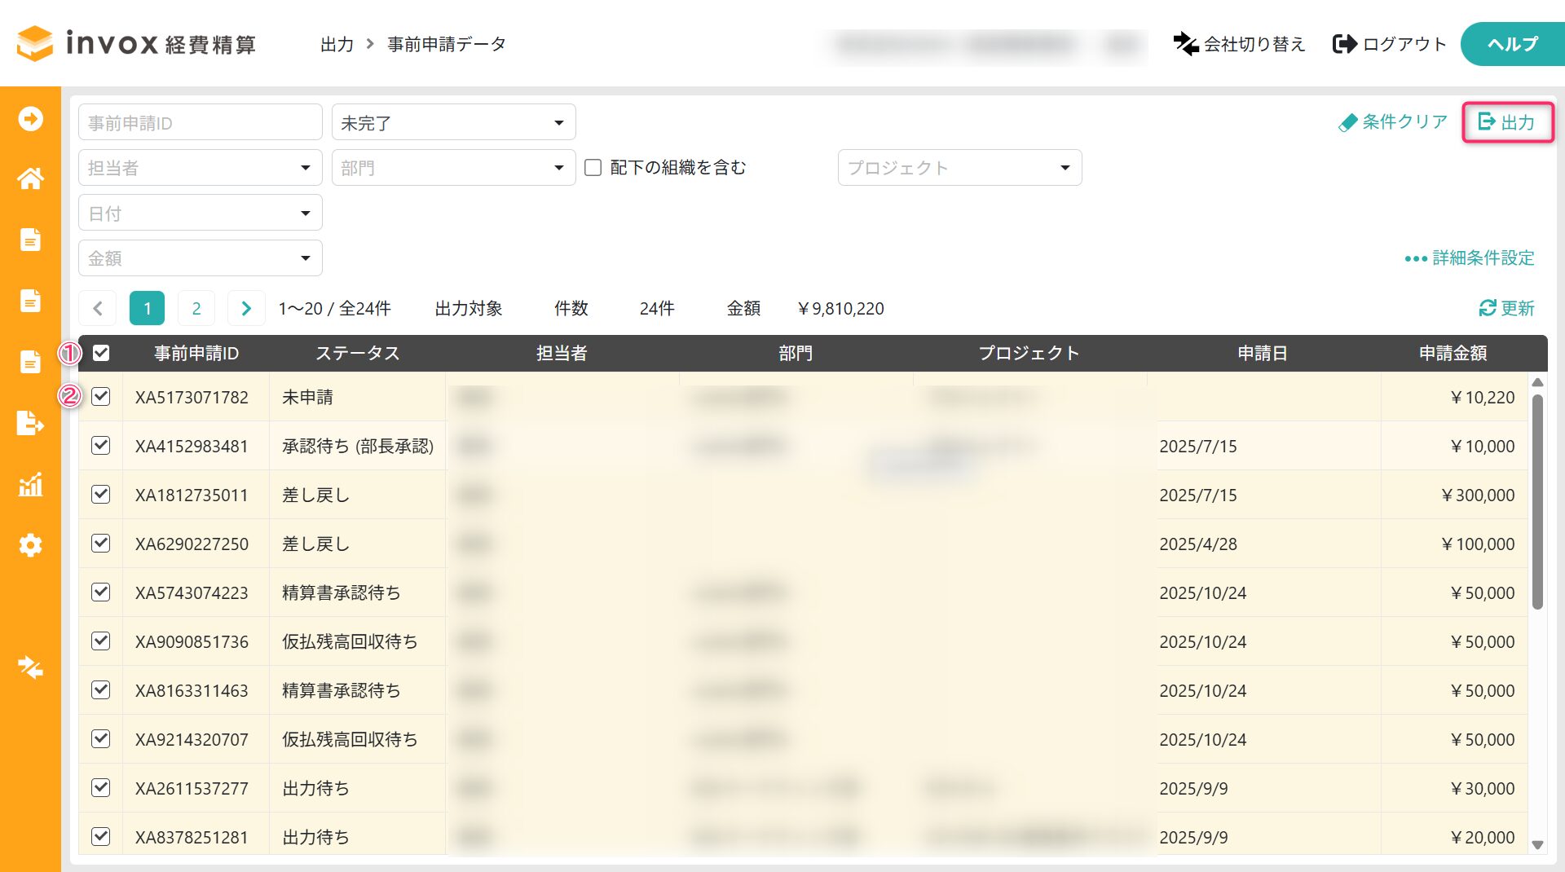
Task: Click the home icon in the sidebar
Action: tap(30, 178)
